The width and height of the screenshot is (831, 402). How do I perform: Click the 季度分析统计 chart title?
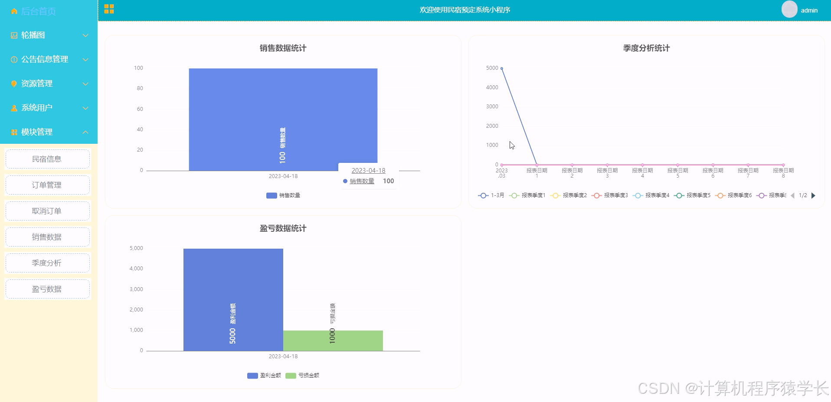[x=646, y=48]
